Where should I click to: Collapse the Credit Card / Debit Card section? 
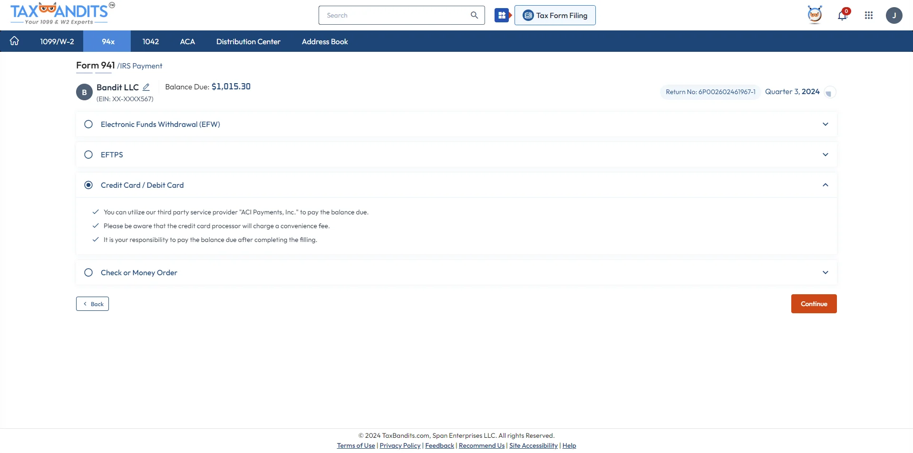(826, 185)
